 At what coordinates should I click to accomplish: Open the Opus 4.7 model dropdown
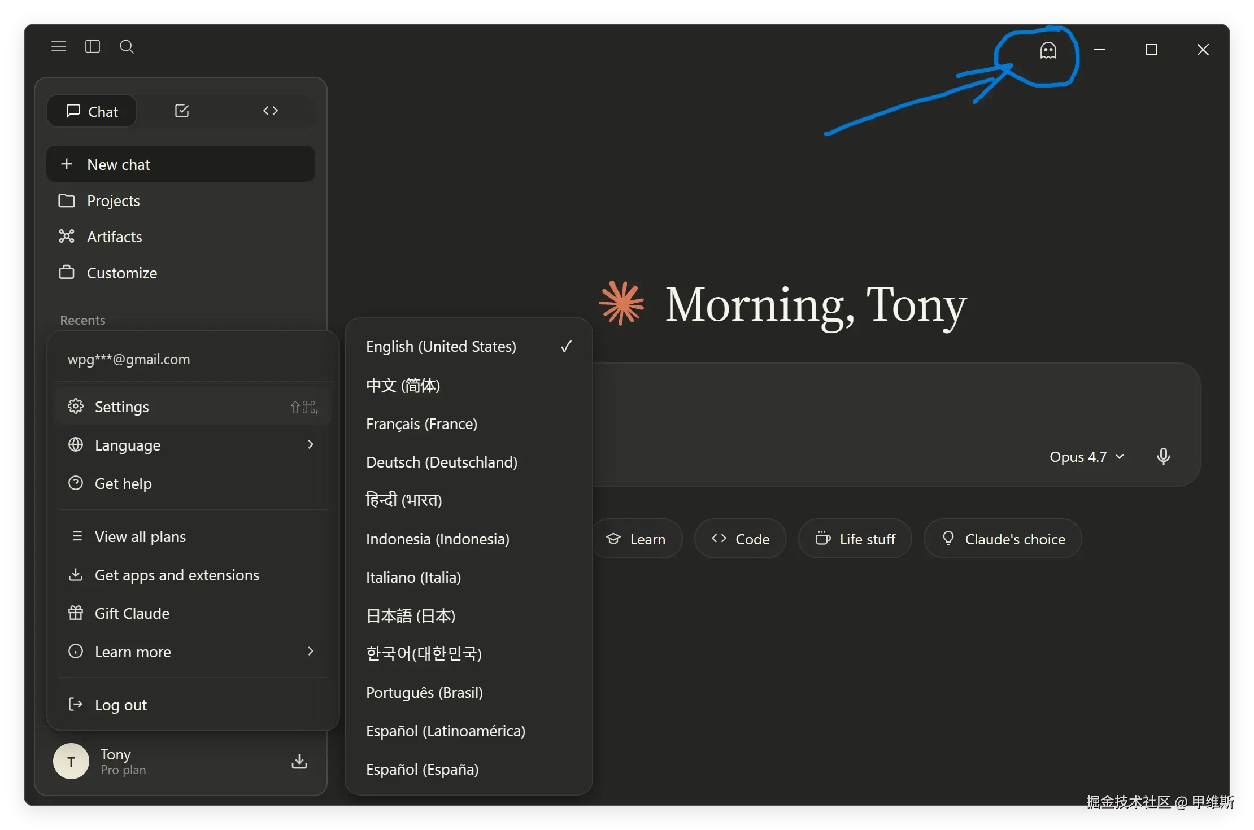point(1087,456)
